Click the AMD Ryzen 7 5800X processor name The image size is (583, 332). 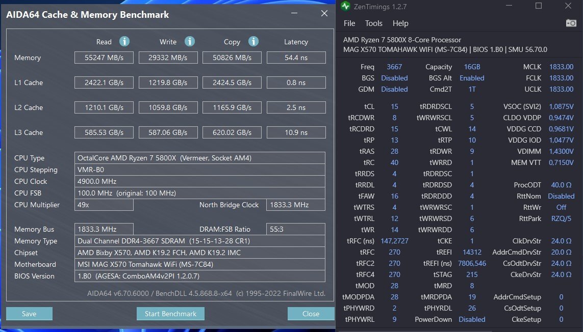[x=402, y=40]
